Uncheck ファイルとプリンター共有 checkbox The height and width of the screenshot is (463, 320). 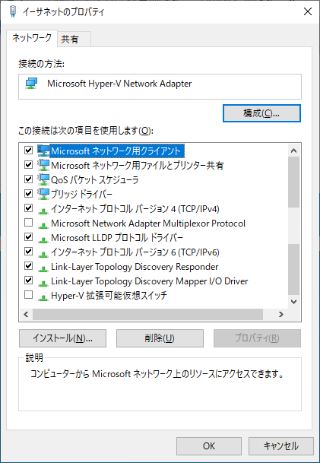click(28, 165)
